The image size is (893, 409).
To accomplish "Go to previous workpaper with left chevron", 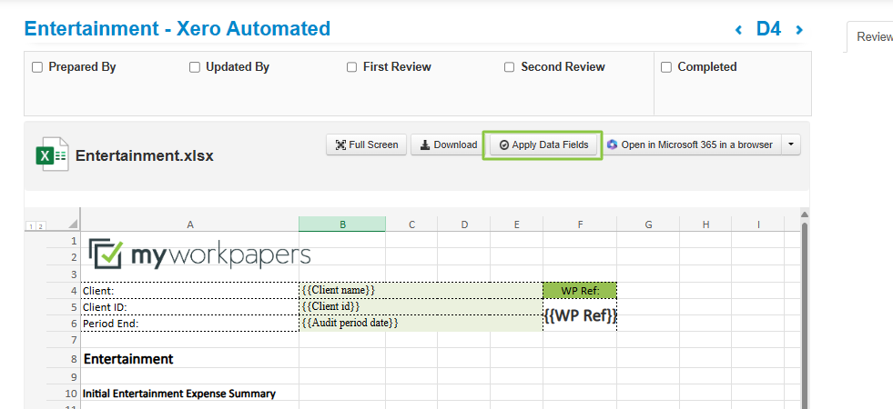I will [x=738, y=30].
